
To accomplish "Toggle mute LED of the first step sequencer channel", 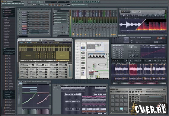I will tap(18, 12).
